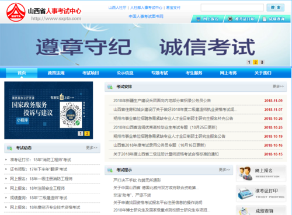The width and height of the screenshot is (292, 215).
Task: Open 2018年博士研究生 专项招 tip
Action: coord(162,210)
